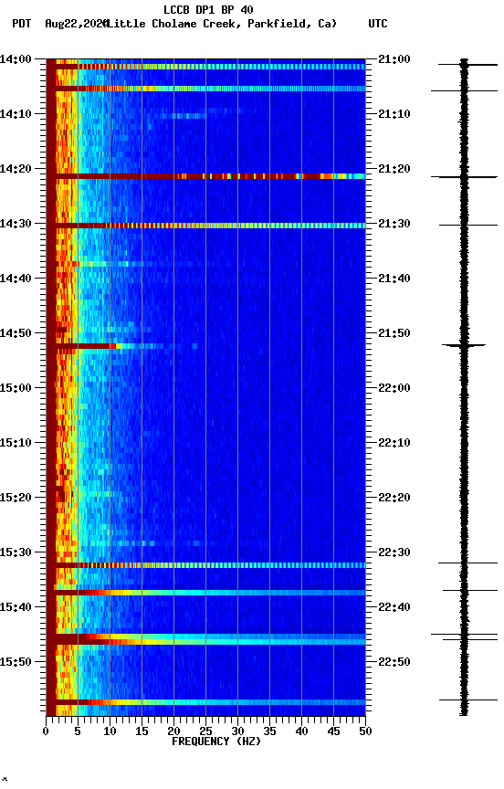Click the 20 Hz frequency axis label
Image resolution: width=504 pixels, height=789 pixels.
[x=173, y=731]
